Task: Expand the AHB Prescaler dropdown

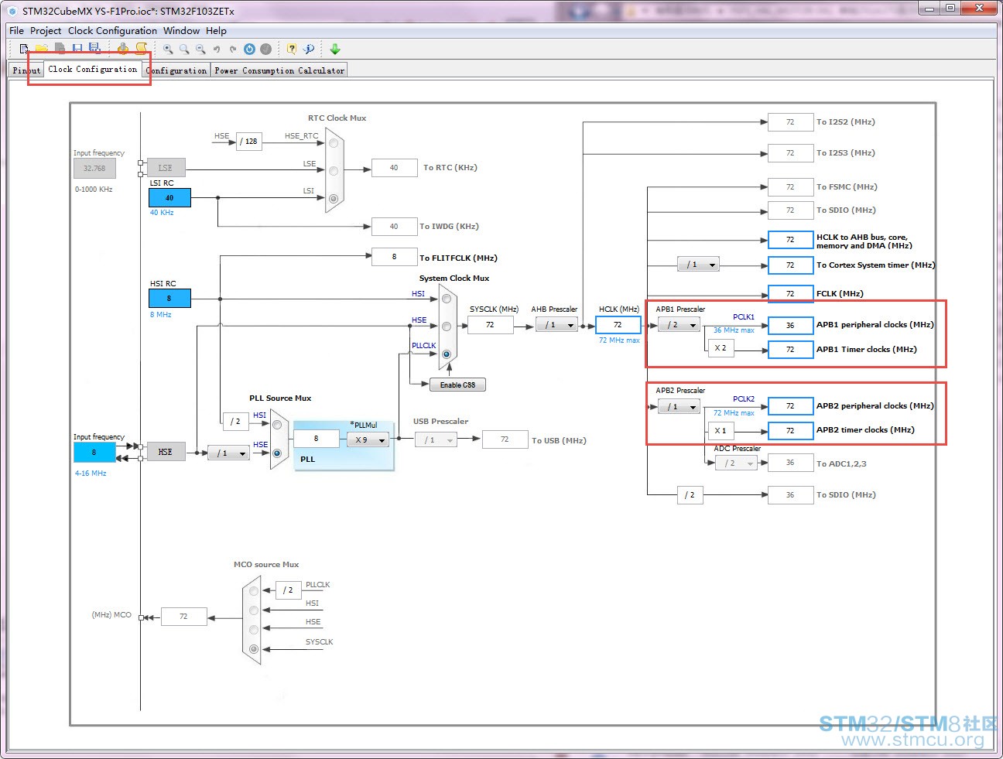Action: point(556,325)
